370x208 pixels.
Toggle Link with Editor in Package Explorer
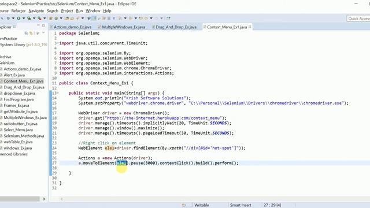[31, 33]
